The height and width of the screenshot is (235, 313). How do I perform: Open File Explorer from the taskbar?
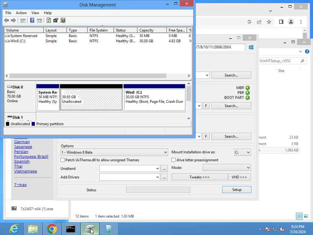[33, 229]
